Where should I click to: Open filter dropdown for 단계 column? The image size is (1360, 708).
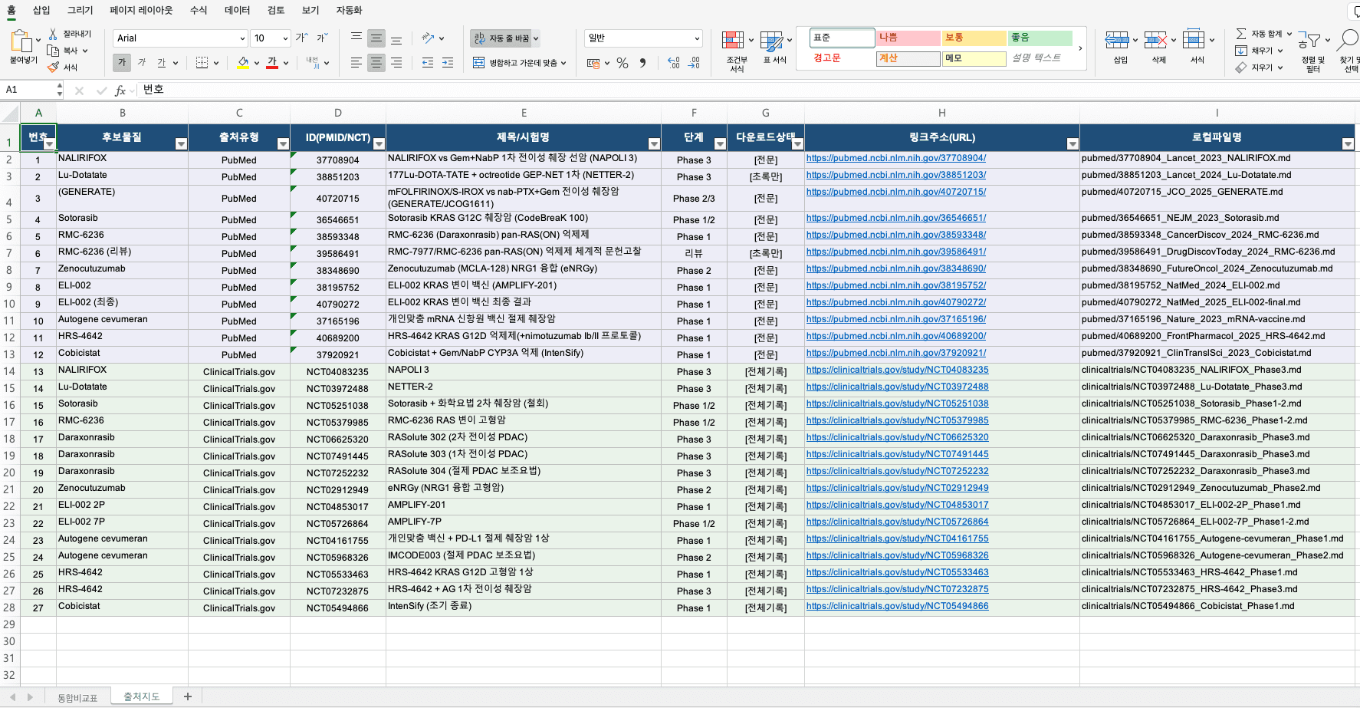point(720,144)
